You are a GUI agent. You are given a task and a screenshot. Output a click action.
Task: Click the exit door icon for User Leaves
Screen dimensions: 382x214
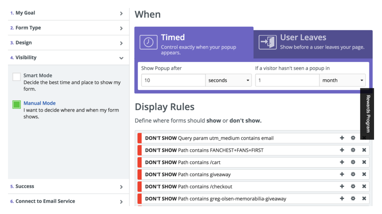point(267,42)
